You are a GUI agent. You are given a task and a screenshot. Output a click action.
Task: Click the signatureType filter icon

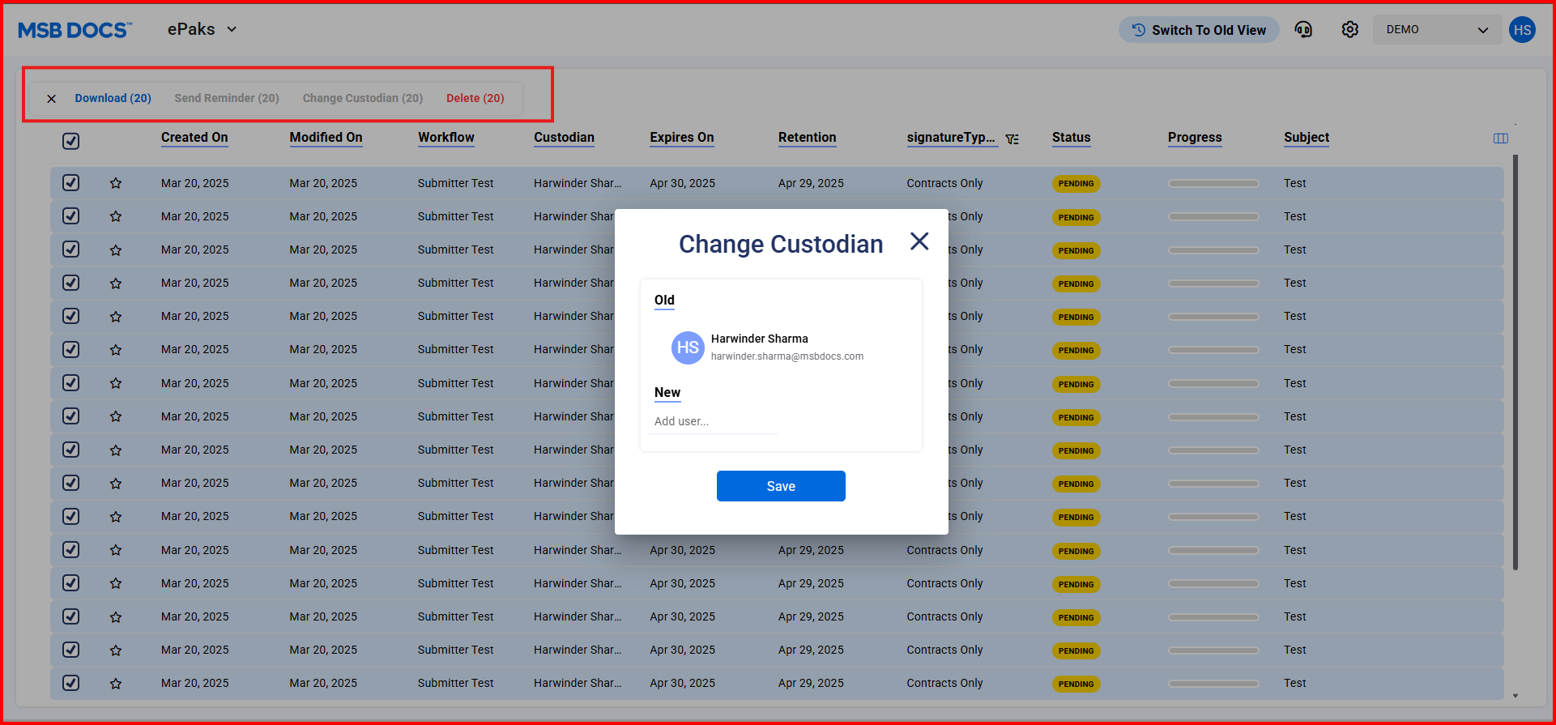[1012, 139]
